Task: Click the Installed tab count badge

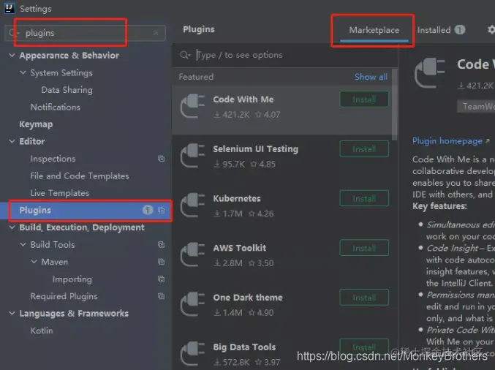Action: [x=460, y=30]
